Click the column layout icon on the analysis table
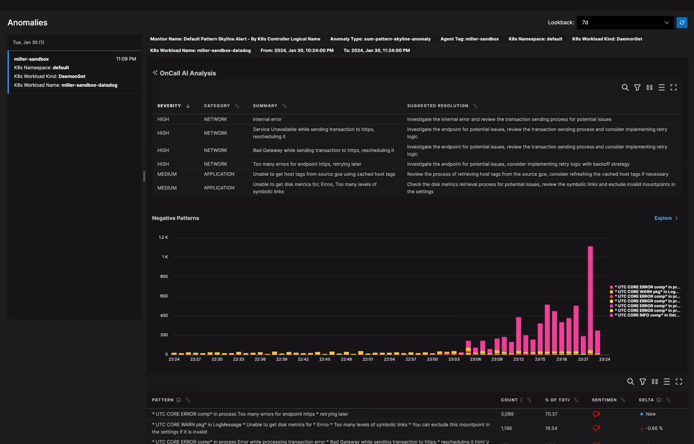The height and width of the screenshot is (444, 694). (649, 87)
